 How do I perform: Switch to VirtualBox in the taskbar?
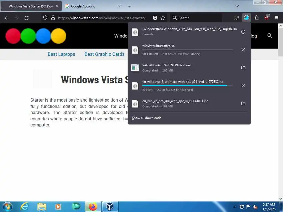click(110, 206)
